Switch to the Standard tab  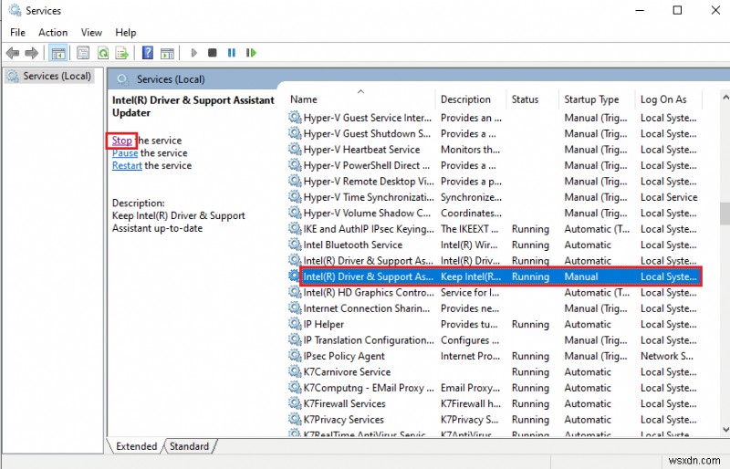189,446
